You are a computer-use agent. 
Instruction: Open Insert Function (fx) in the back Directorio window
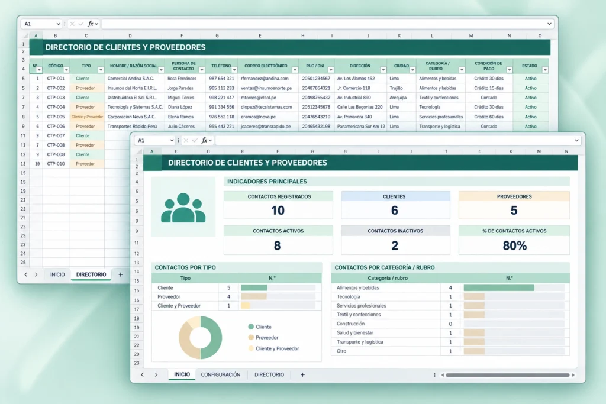click(91, 24)
